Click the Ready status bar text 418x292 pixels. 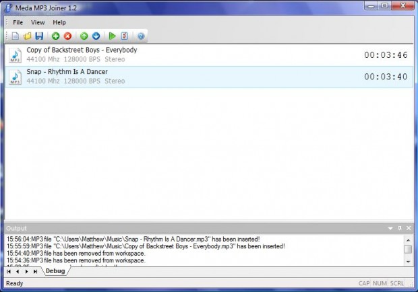pyautogui.click(x=14, y=283)
